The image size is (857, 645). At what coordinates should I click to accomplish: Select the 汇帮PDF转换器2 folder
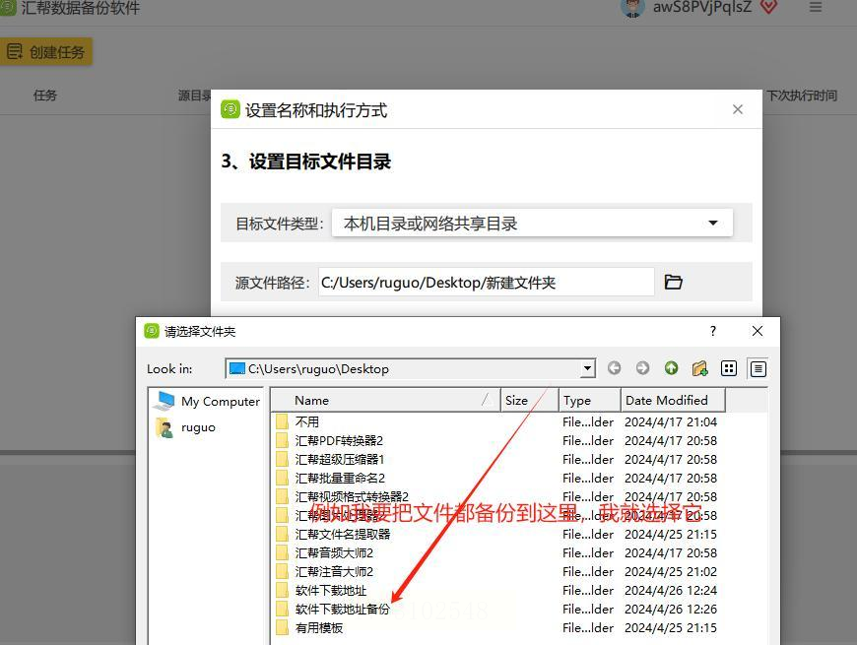[x=339, y=441]
